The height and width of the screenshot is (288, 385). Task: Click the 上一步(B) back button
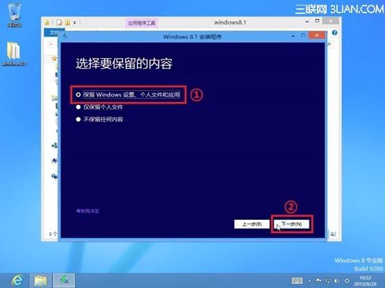click(252, 223)
